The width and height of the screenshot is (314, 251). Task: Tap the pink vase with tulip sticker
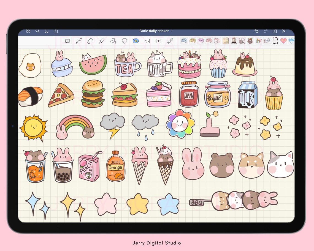[x=209, y=124]
